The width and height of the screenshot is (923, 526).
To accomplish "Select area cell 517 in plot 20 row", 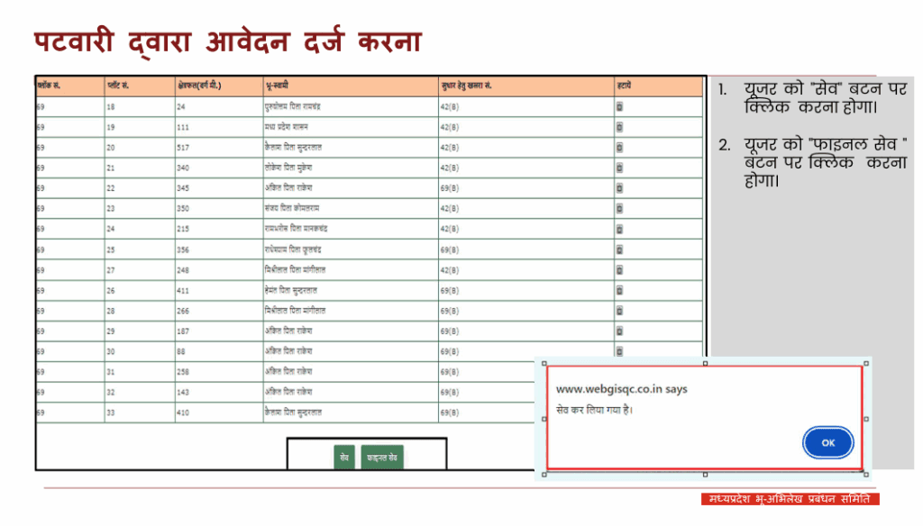I will click(x=185, y=147).
